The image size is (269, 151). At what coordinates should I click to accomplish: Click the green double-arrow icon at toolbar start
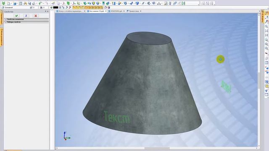(3, 3)
